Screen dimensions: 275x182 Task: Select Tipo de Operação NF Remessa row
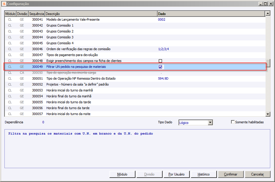(x=135, y=79)
